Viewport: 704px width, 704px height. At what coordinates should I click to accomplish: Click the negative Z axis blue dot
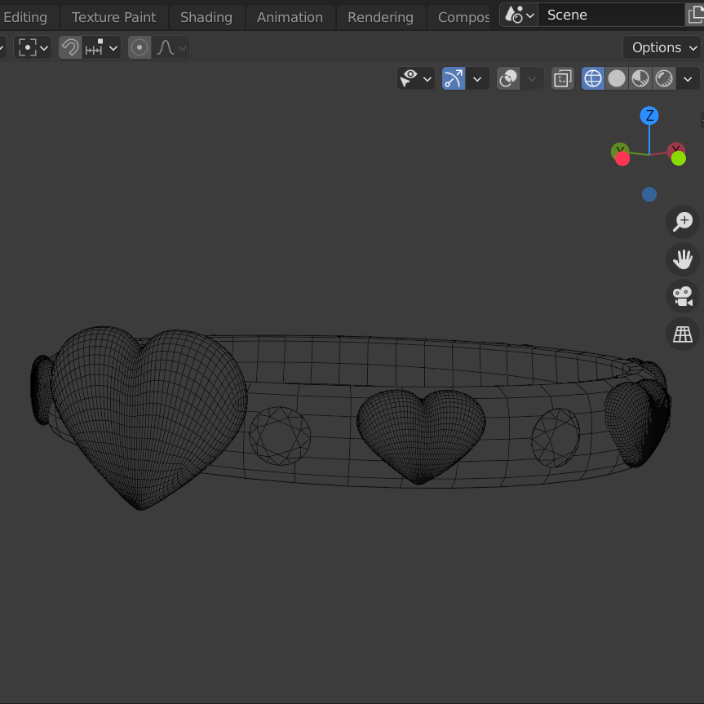click(649, 194)
